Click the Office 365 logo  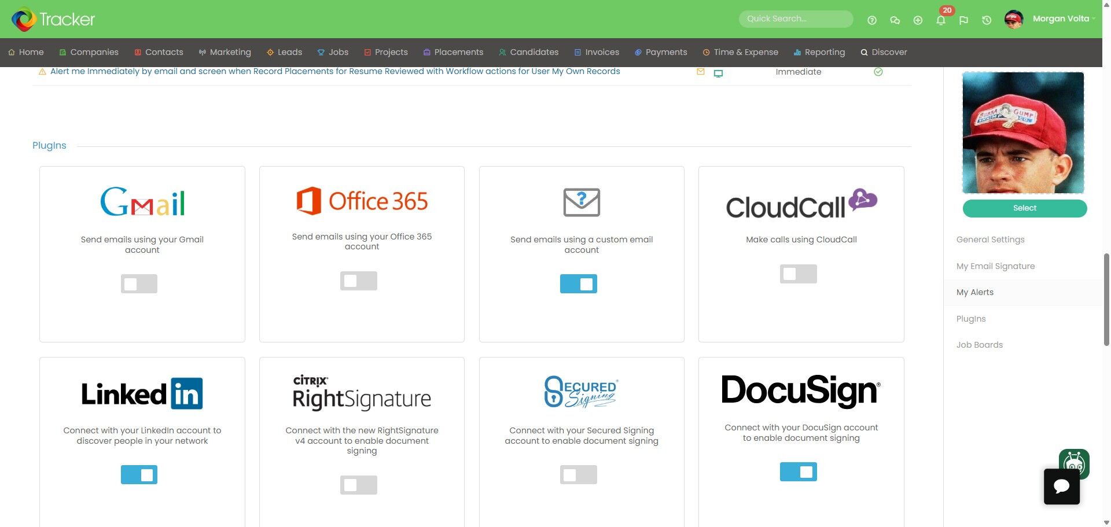click(362, 201)
